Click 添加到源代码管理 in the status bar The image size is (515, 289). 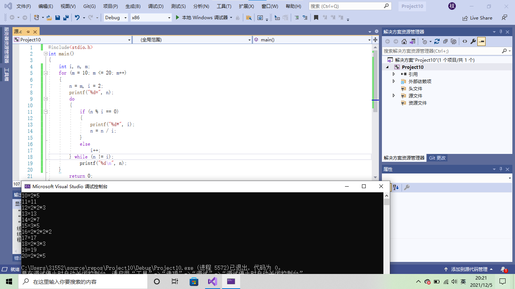(469, 269)
